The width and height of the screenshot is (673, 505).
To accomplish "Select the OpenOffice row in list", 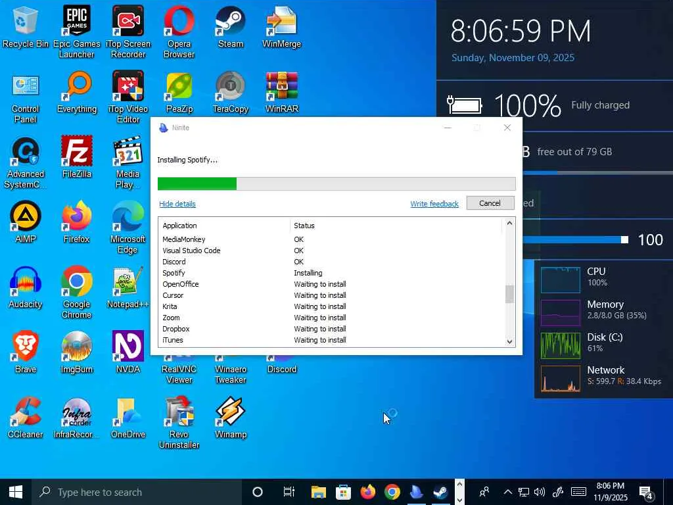I will point(331,284).
